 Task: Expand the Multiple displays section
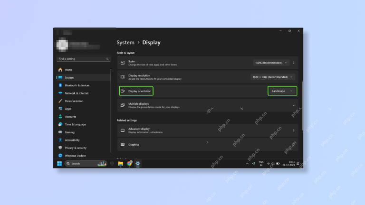pos(294,105)
